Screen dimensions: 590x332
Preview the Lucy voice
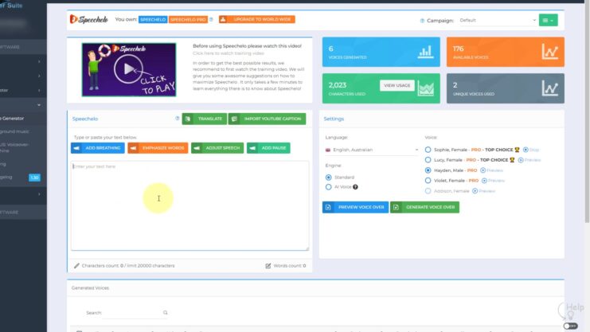tap(529, 160)
